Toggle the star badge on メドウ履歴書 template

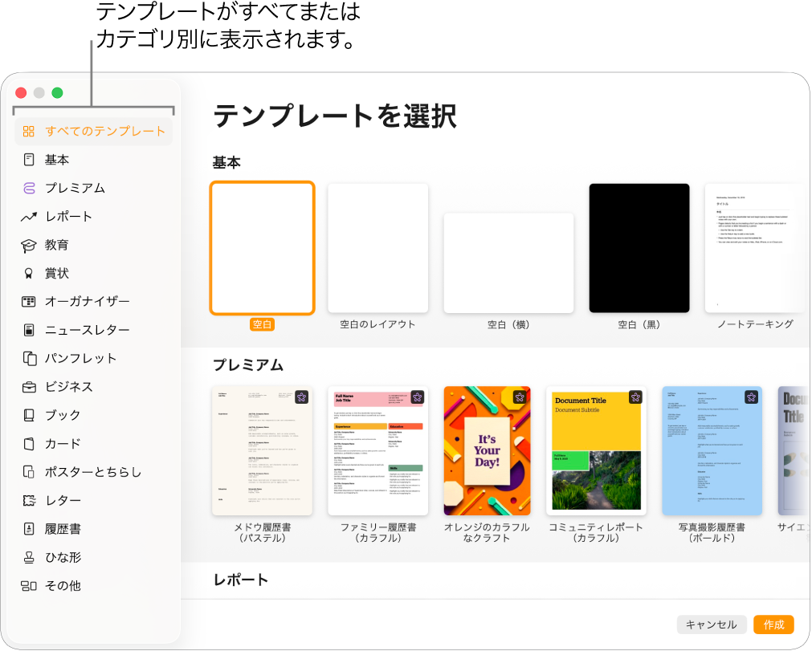pos(303,397)
